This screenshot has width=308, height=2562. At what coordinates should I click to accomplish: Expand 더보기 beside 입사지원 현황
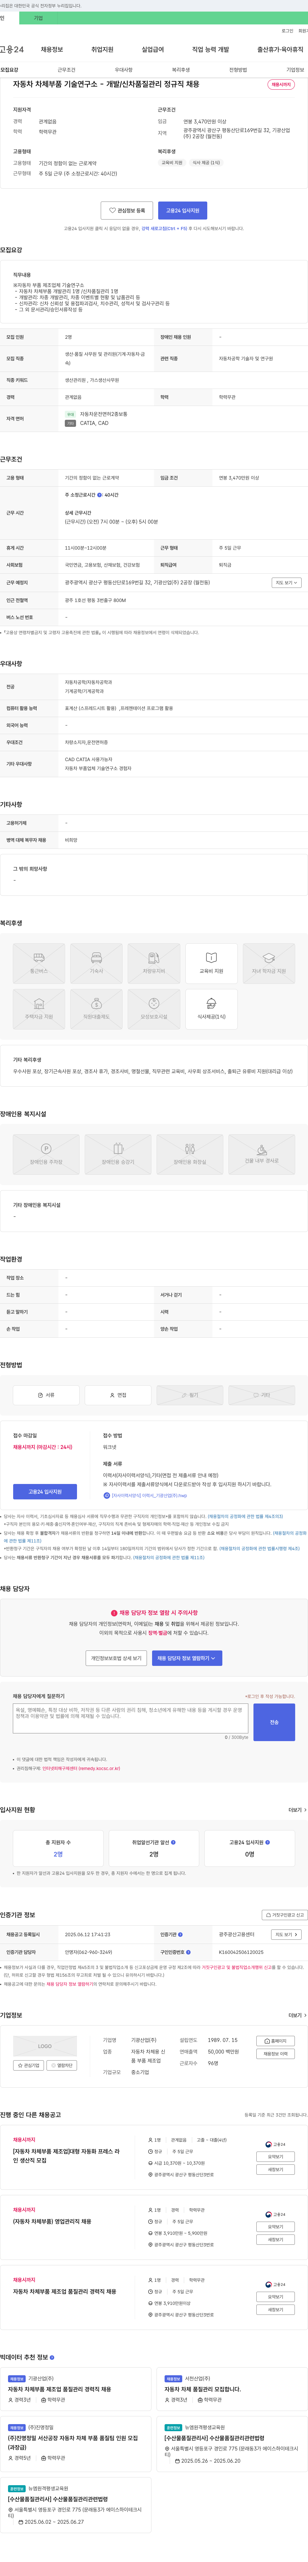point(297,1810)
